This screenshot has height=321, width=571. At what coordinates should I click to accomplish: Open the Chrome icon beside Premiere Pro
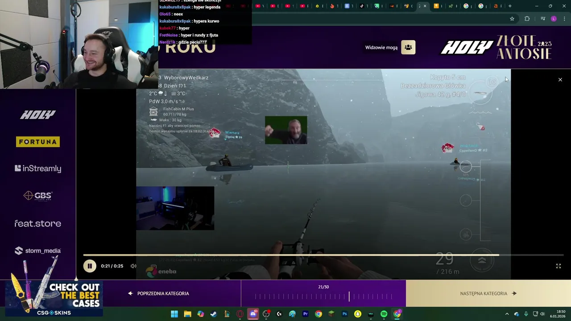tap(319, 314)
